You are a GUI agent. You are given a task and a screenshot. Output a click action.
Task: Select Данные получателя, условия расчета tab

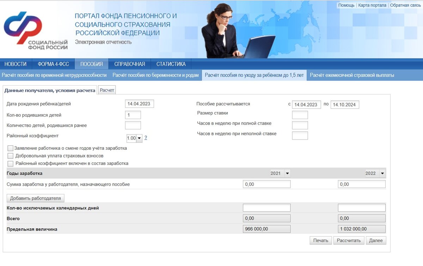(50, 90)
